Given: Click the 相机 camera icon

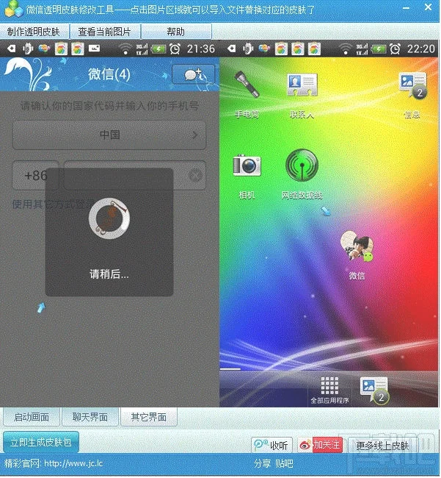Looking at the screenshot, I should tap(247, 165).
